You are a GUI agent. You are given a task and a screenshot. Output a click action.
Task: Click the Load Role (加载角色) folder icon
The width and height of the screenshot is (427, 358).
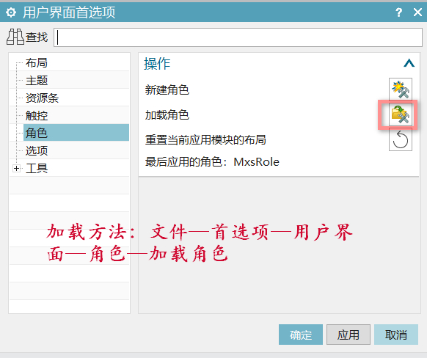point(401,114)
